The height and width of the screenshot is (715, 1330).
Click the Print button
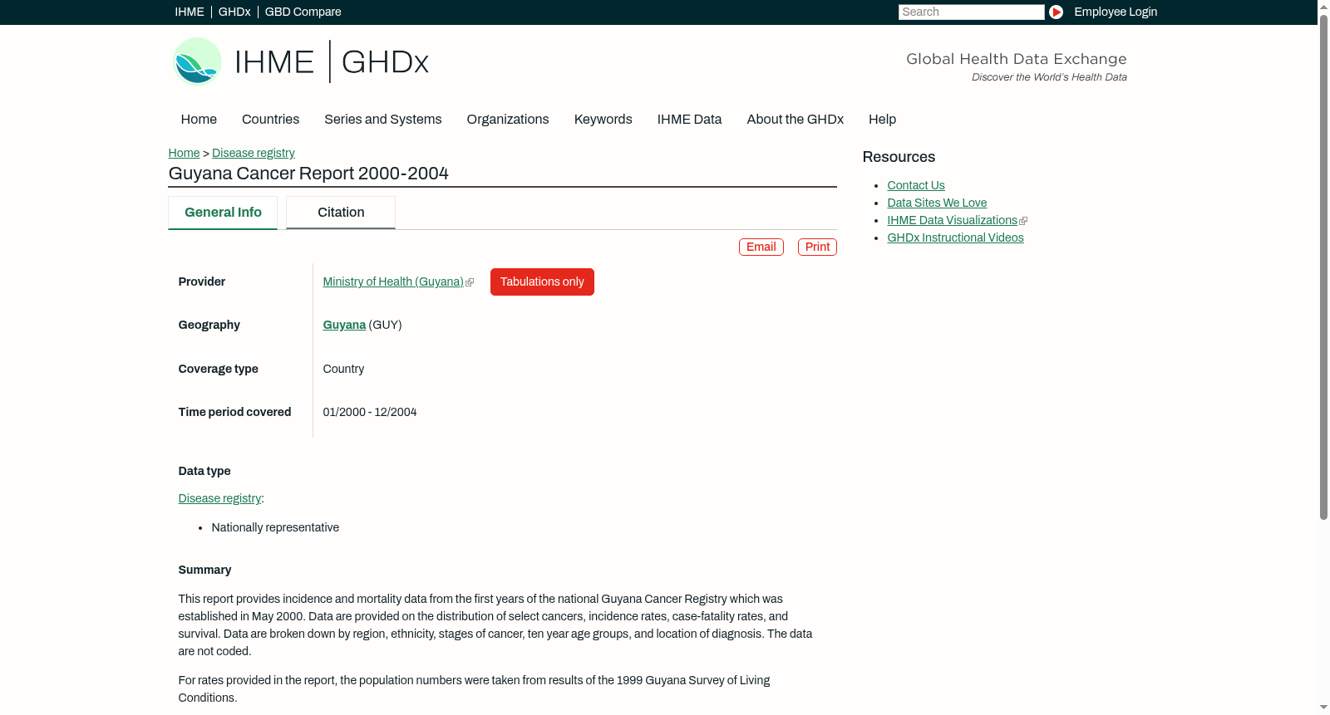tap(817, 247)
